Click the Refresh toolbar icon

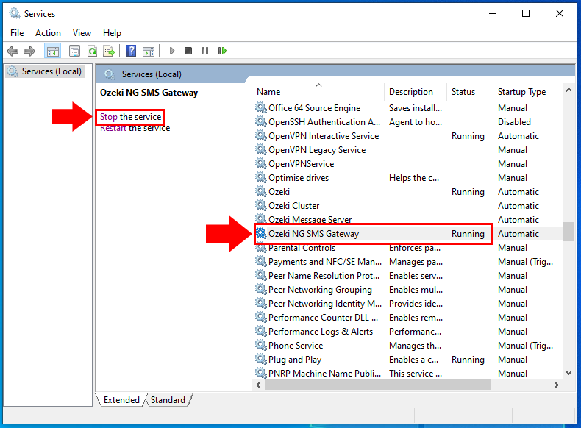(92, 51)
